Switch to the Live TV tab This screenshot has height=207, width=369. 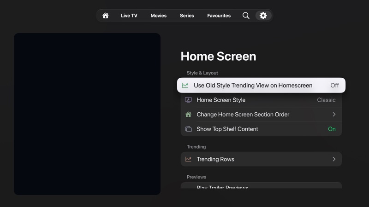[x=129, y=16]
